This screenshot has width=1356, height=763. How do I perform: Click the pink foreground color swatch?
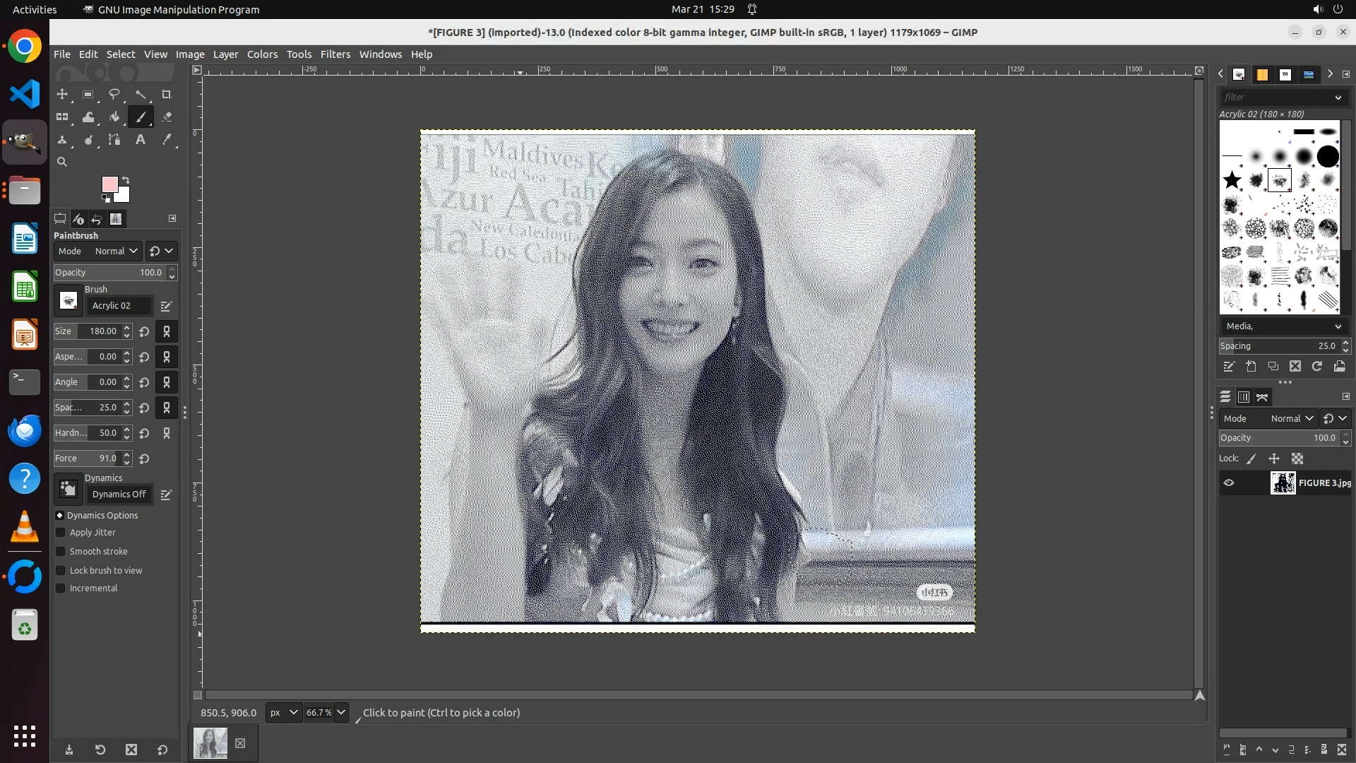109,185
